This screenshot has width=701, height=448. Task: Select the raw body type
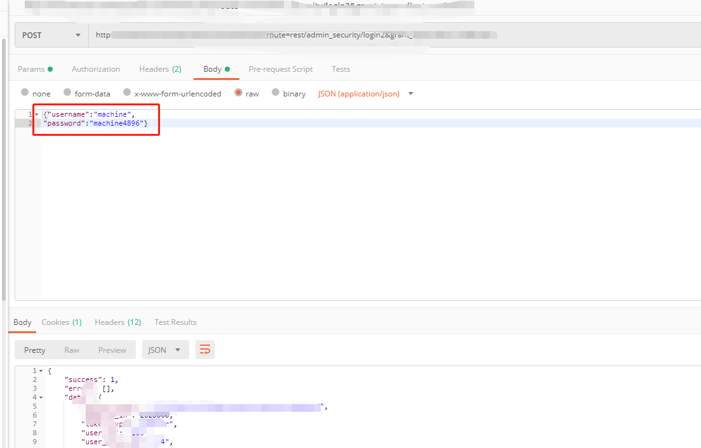pos(247,93)
